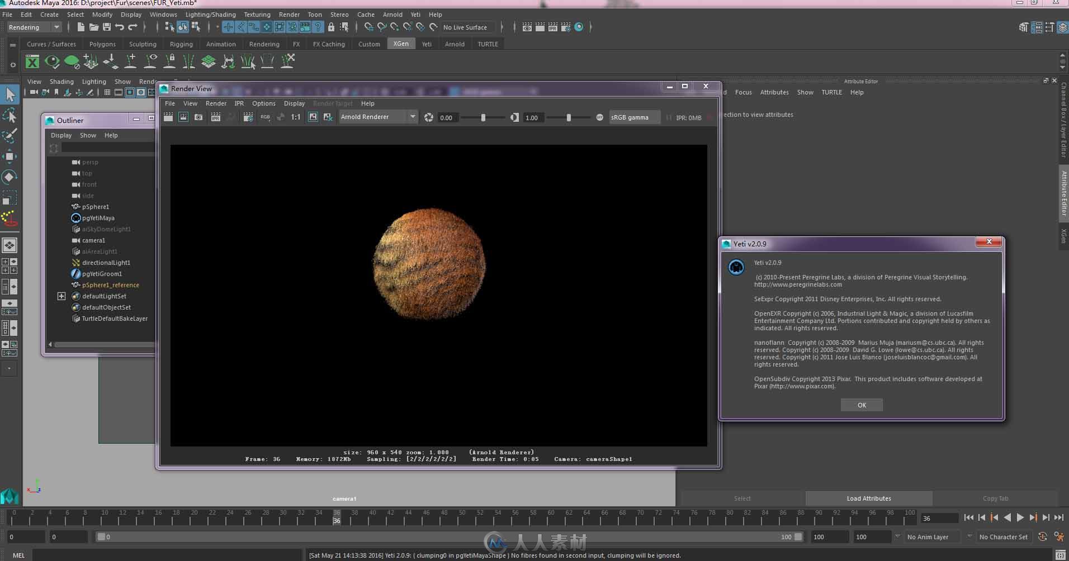Open the Rendering menu set dropdown
This screenshot has height=561, width=1069.
click(x=34, y=27)
